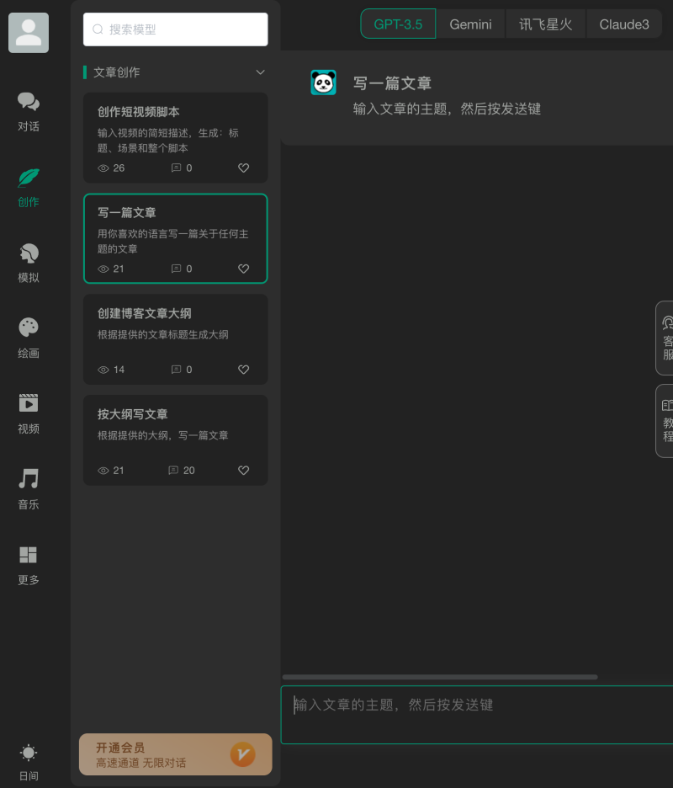
Task: Click header text 输入文章的主题，然后按发送键
Action: (447, 109)
